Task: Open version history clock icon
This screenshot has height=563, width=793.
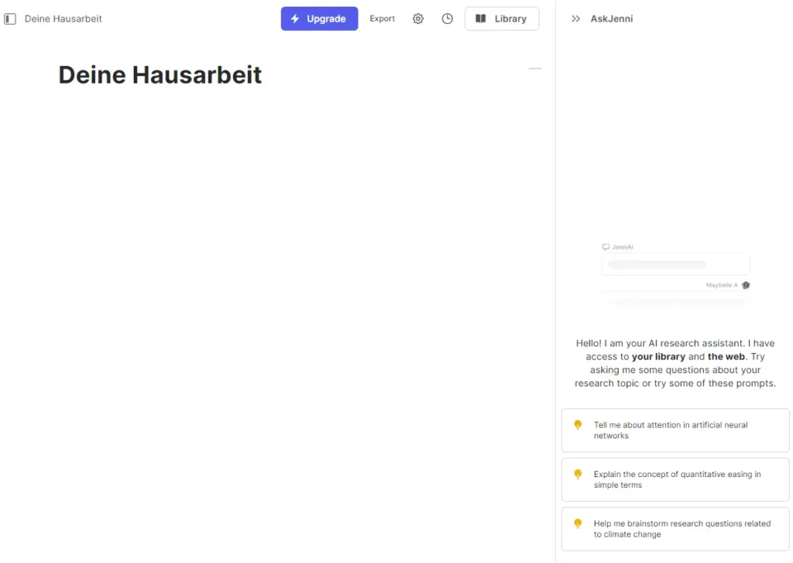Action: click(x=448, y=19)
